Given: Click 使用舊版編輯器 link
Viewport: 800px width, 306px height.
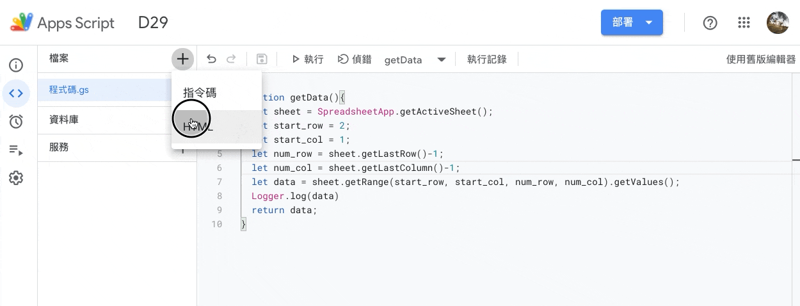Looking at the screenshot, I should (760, 60).
